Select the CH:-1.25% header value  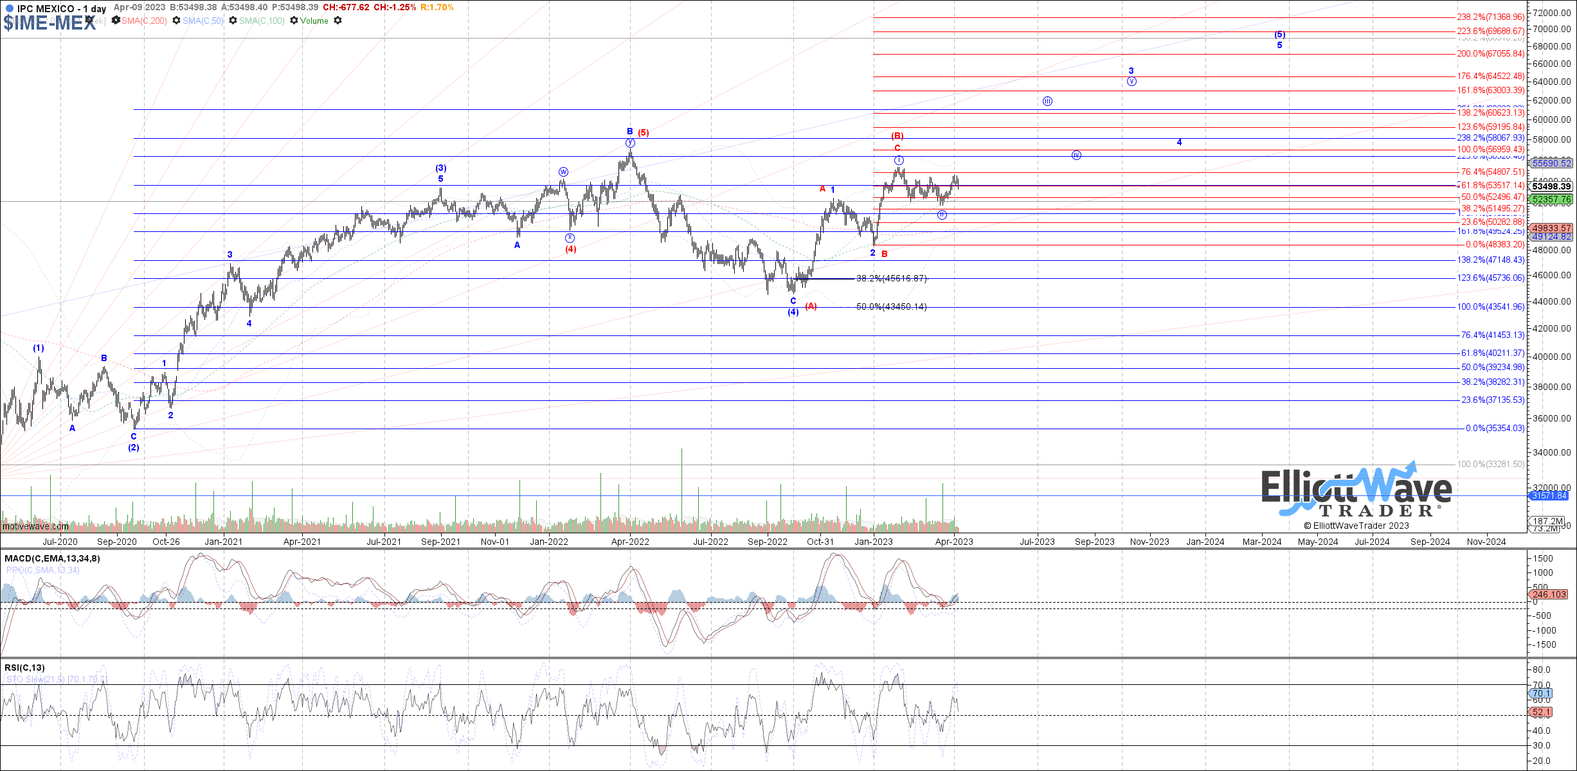[x=393, y=8]
